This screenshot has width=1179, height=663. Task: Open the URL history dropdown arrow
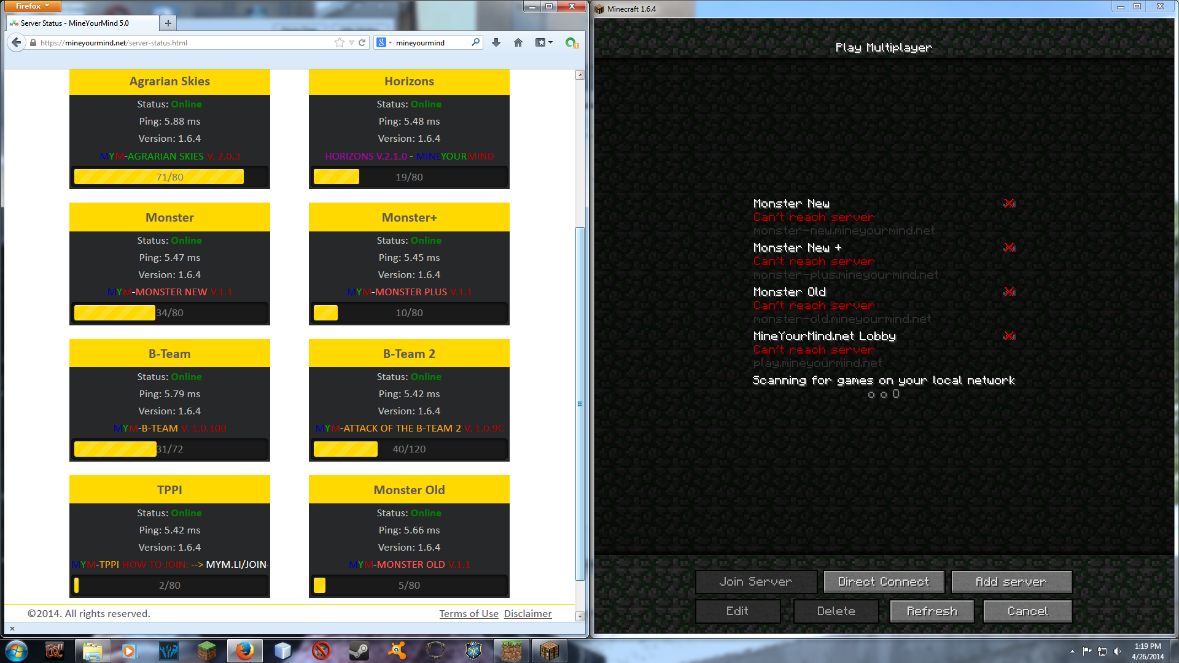(x=351, y=43)
